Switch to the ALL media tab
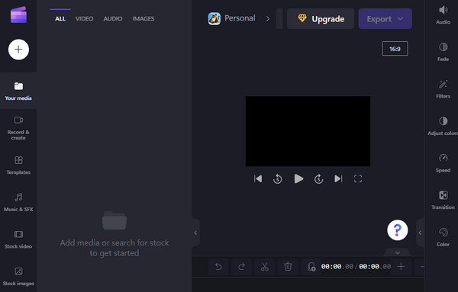This screenshot has width=458, height=292. (60, 18)
